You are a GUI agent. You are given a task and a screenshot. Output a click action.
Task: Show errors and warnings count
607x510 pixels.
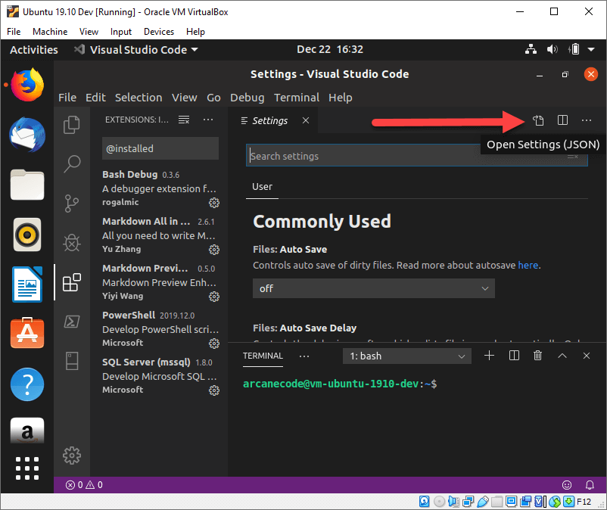[84, 485]
